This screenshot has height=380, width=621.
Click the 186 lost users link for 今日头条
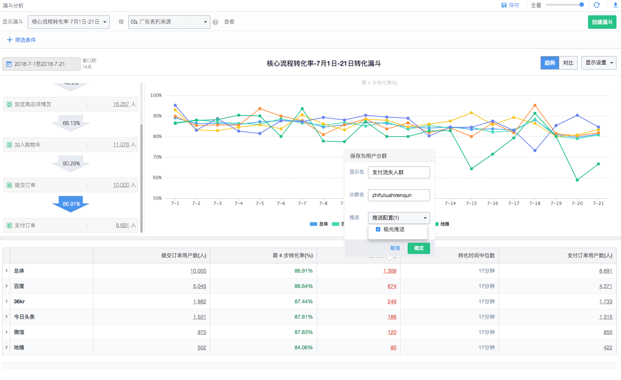point(392,317)
